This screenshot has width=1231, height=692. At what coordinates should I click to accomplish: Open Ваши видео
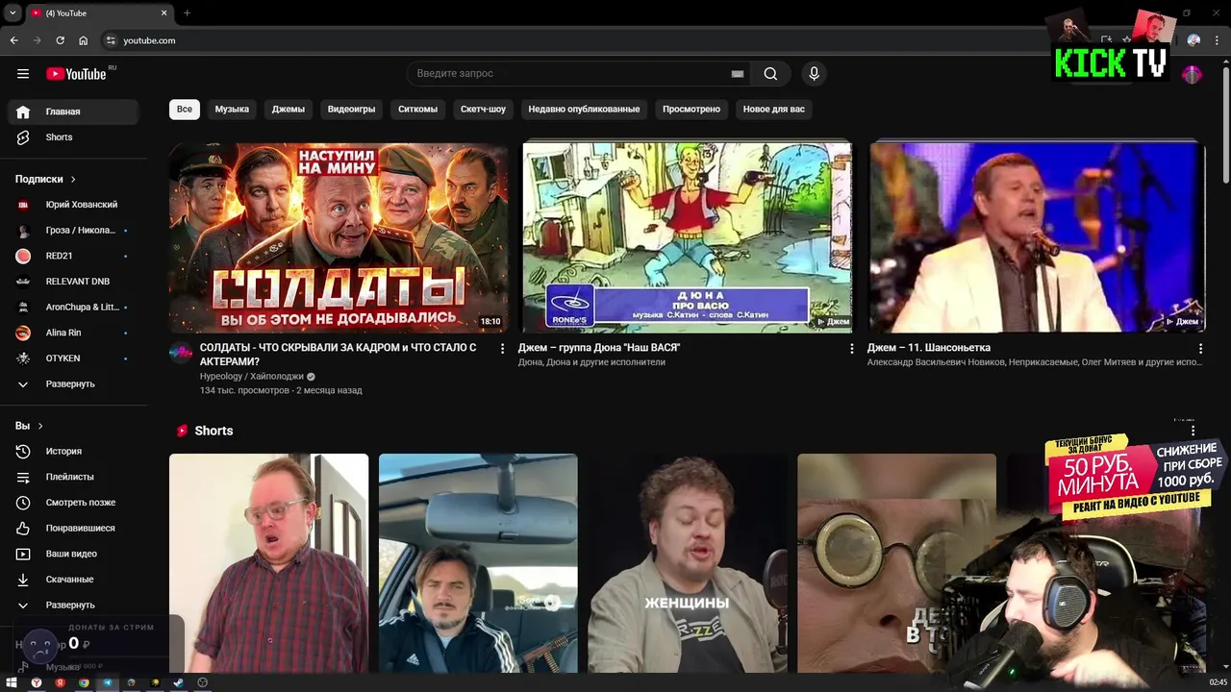pos(73,554)
